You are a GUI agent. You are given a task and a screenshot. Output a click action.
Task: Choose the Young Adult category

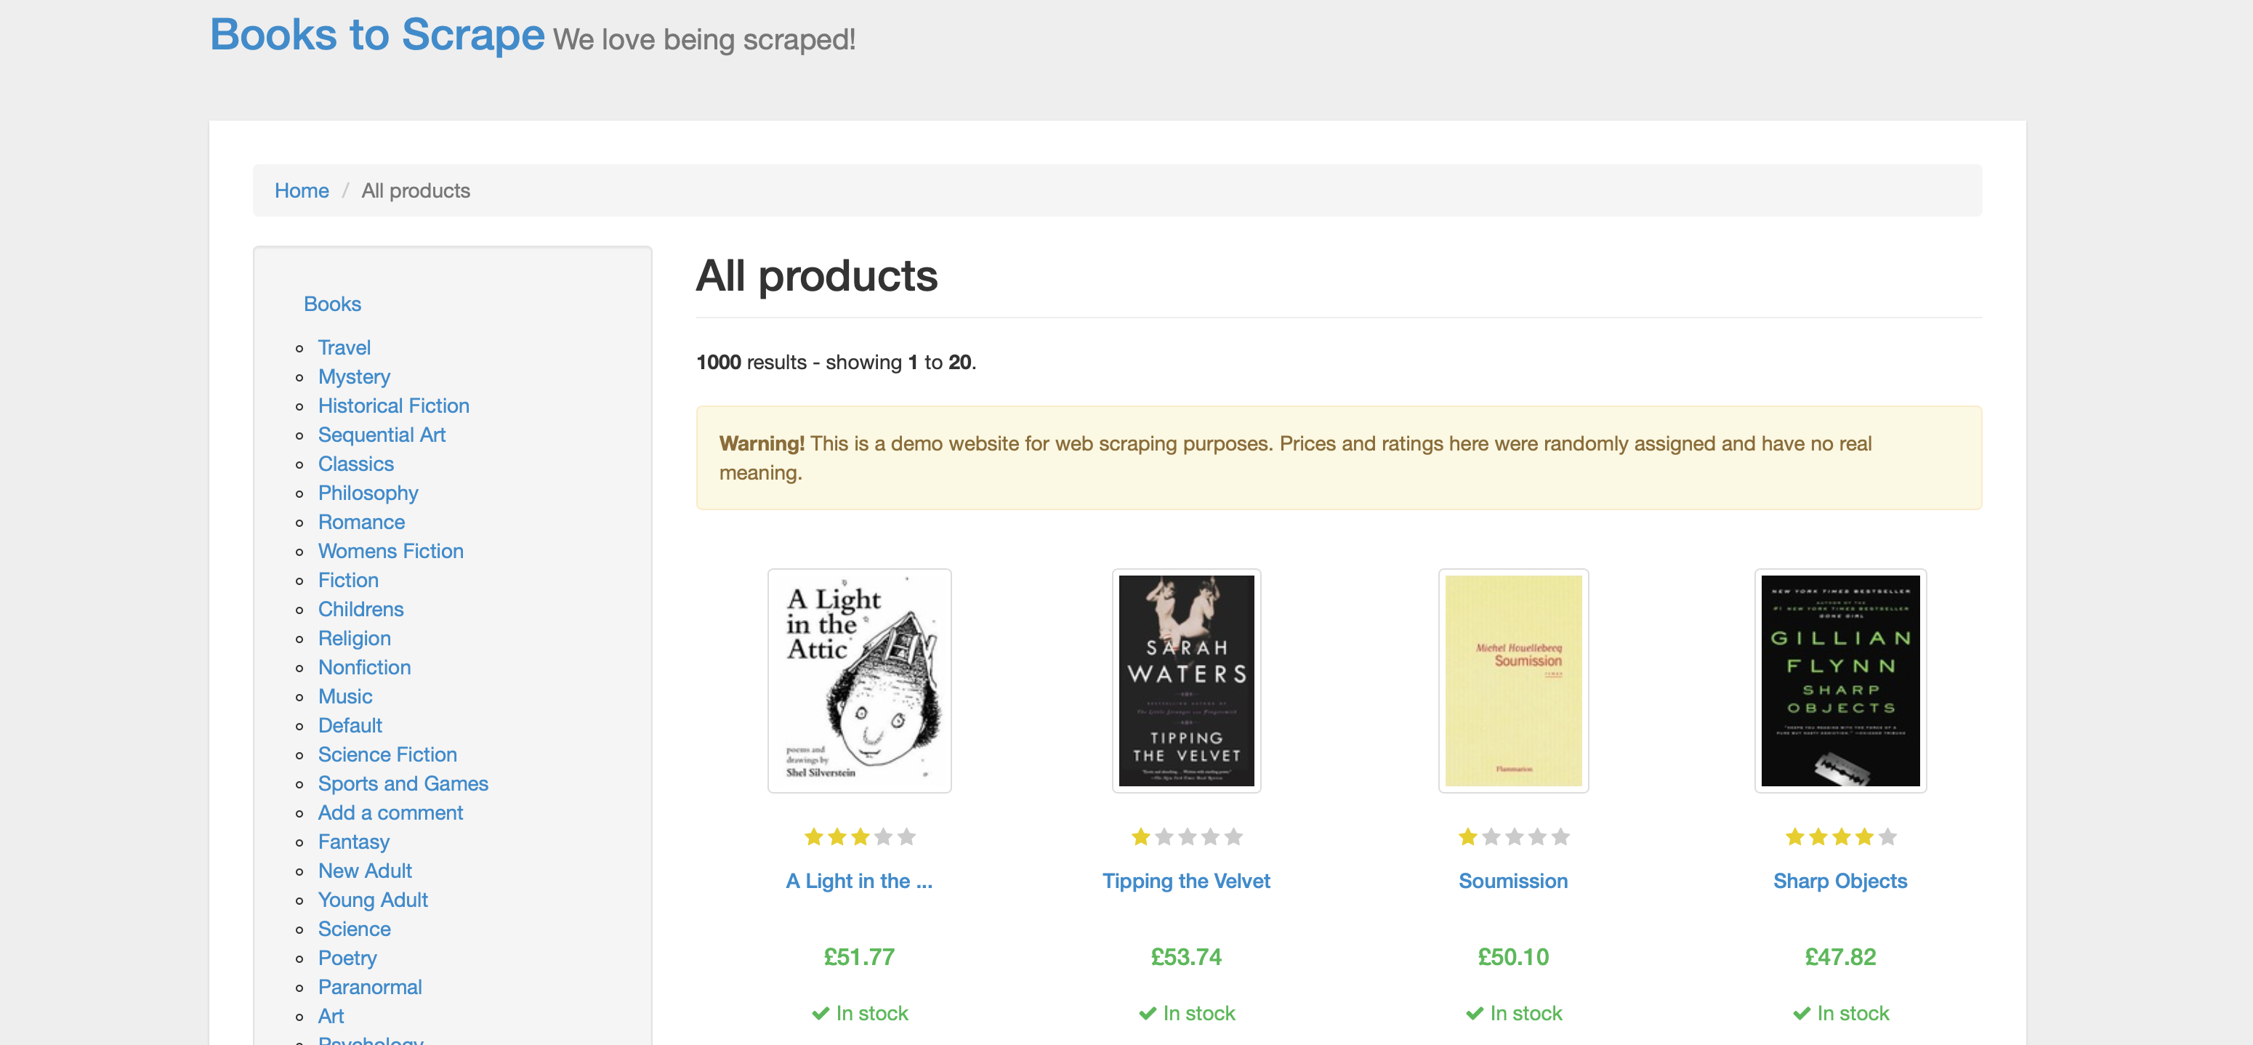click(373, 899)
